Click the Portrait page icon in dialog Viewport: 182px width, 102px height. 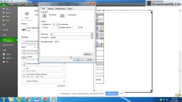(44, 16)
